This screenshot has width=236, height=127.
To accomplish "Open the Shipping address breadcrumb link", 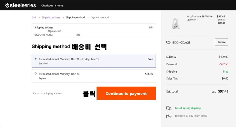I will pos(51,17).
